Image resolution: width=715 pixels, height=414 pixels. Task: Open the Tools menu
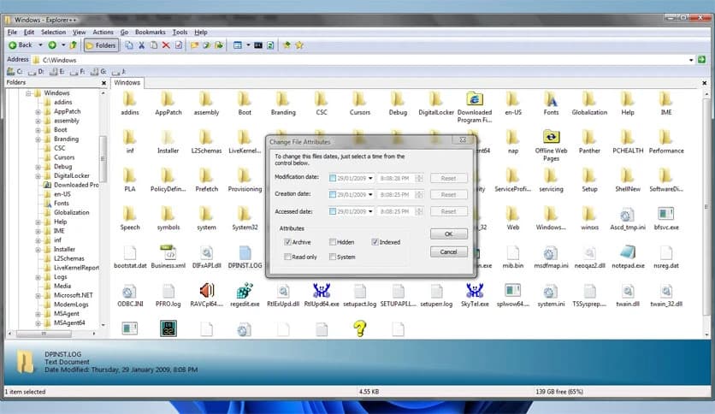[180, 33]
